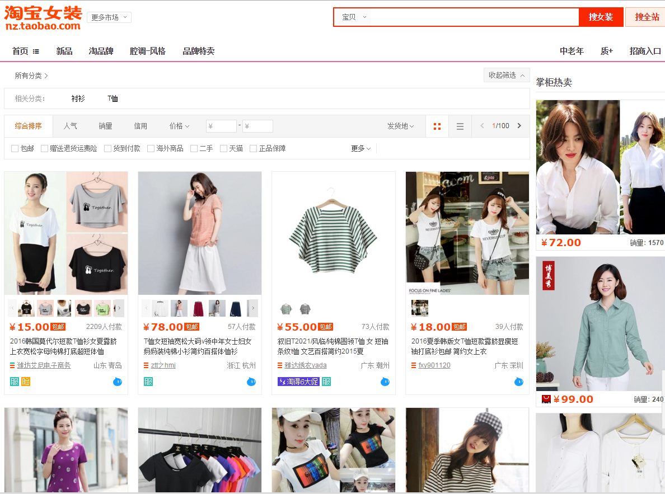Image resolution: width=665 pixels, height=494 pixels.
Task: Select grey color variant of striped shirt
Action: [305, 309]
